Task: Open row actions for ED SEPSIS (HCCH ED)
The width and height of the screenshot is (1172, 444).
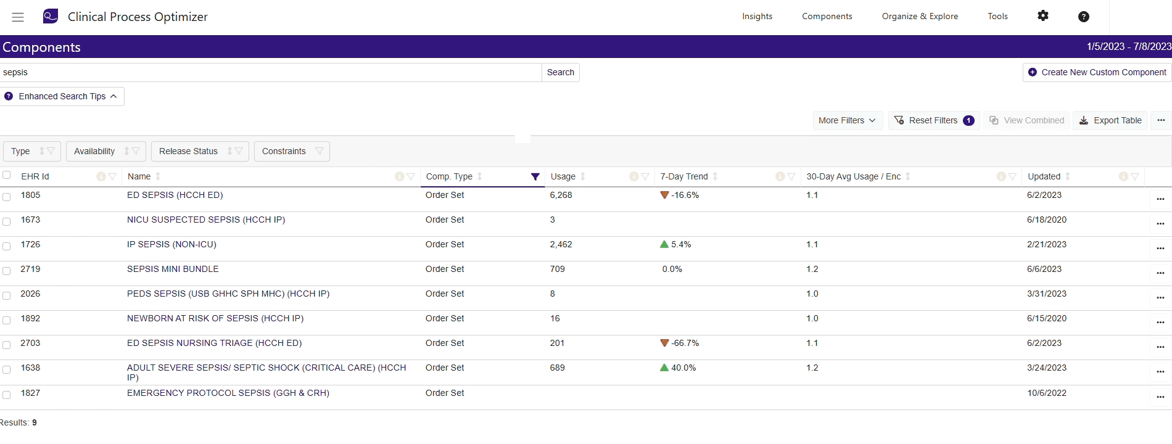Action: tap(1160, 199)
